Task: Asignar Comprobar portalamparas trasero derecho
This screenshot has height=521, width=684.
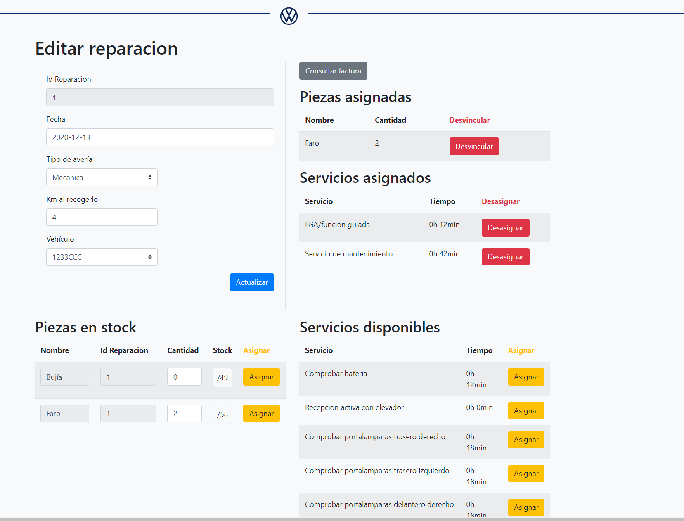Action: point(526,439)
